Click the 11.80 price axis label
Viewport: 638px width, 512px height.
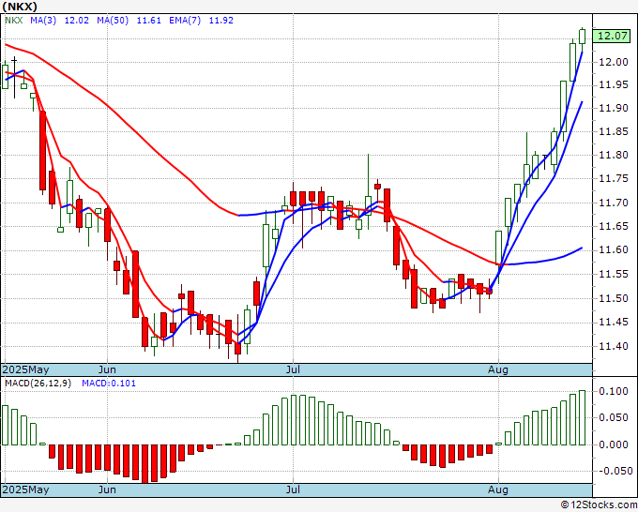point(614,155)
